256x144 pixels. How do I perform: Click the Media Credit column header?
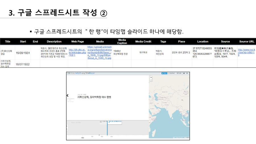coord(143,42)
